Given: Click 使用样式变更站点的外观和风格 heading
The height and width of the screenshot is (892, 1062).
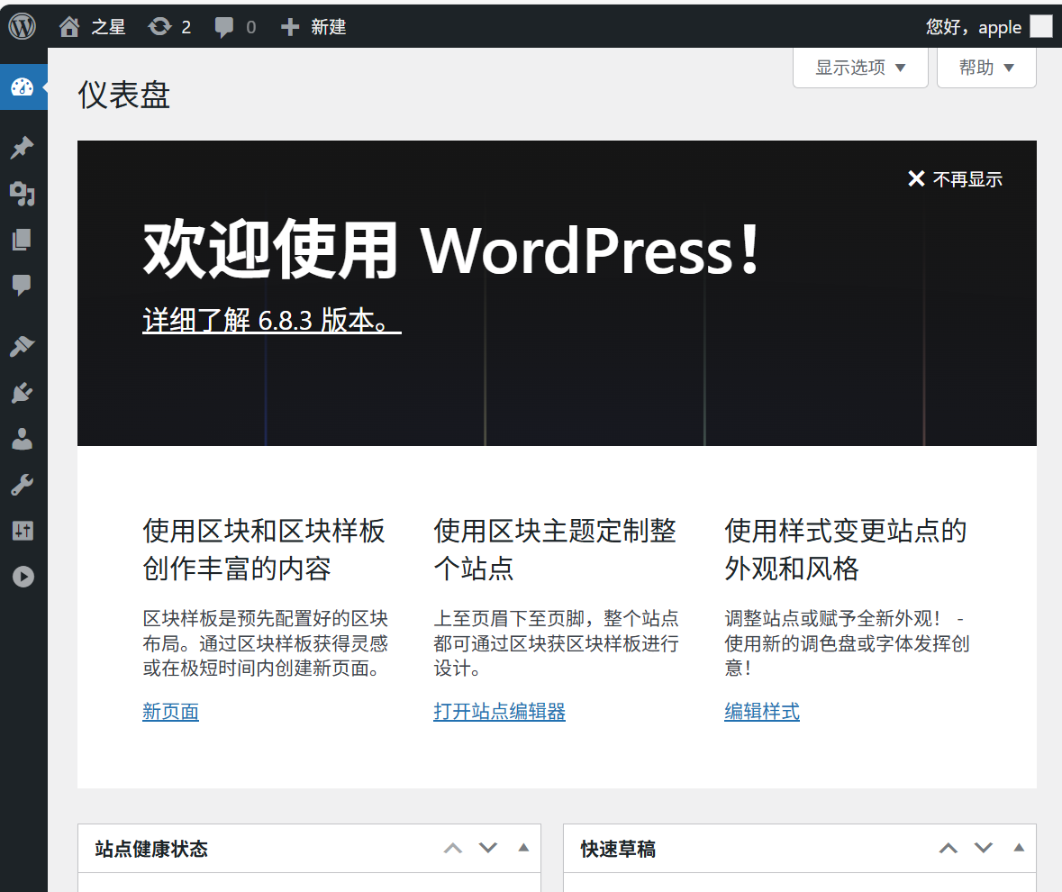Looking at the screenshot, I should click(x=846, y=550).
